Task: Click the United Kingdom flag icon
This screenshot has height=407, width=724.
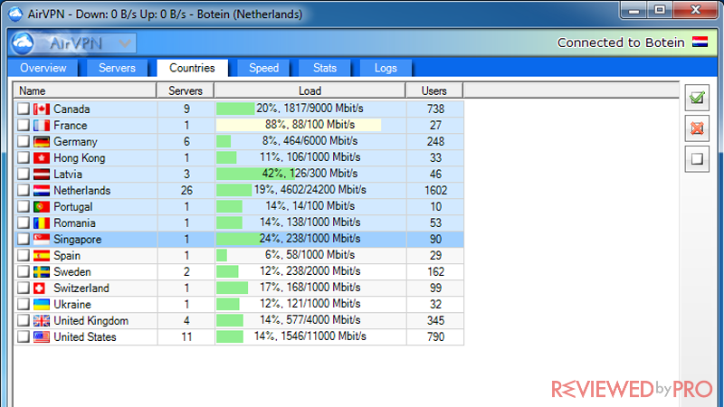Action: tap(42, 321)
